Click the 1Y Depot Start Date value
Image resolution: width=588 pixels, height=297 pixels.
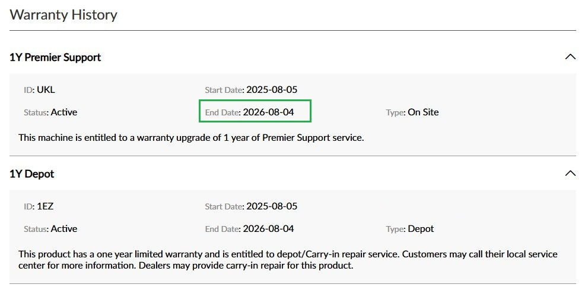point(272,206)
